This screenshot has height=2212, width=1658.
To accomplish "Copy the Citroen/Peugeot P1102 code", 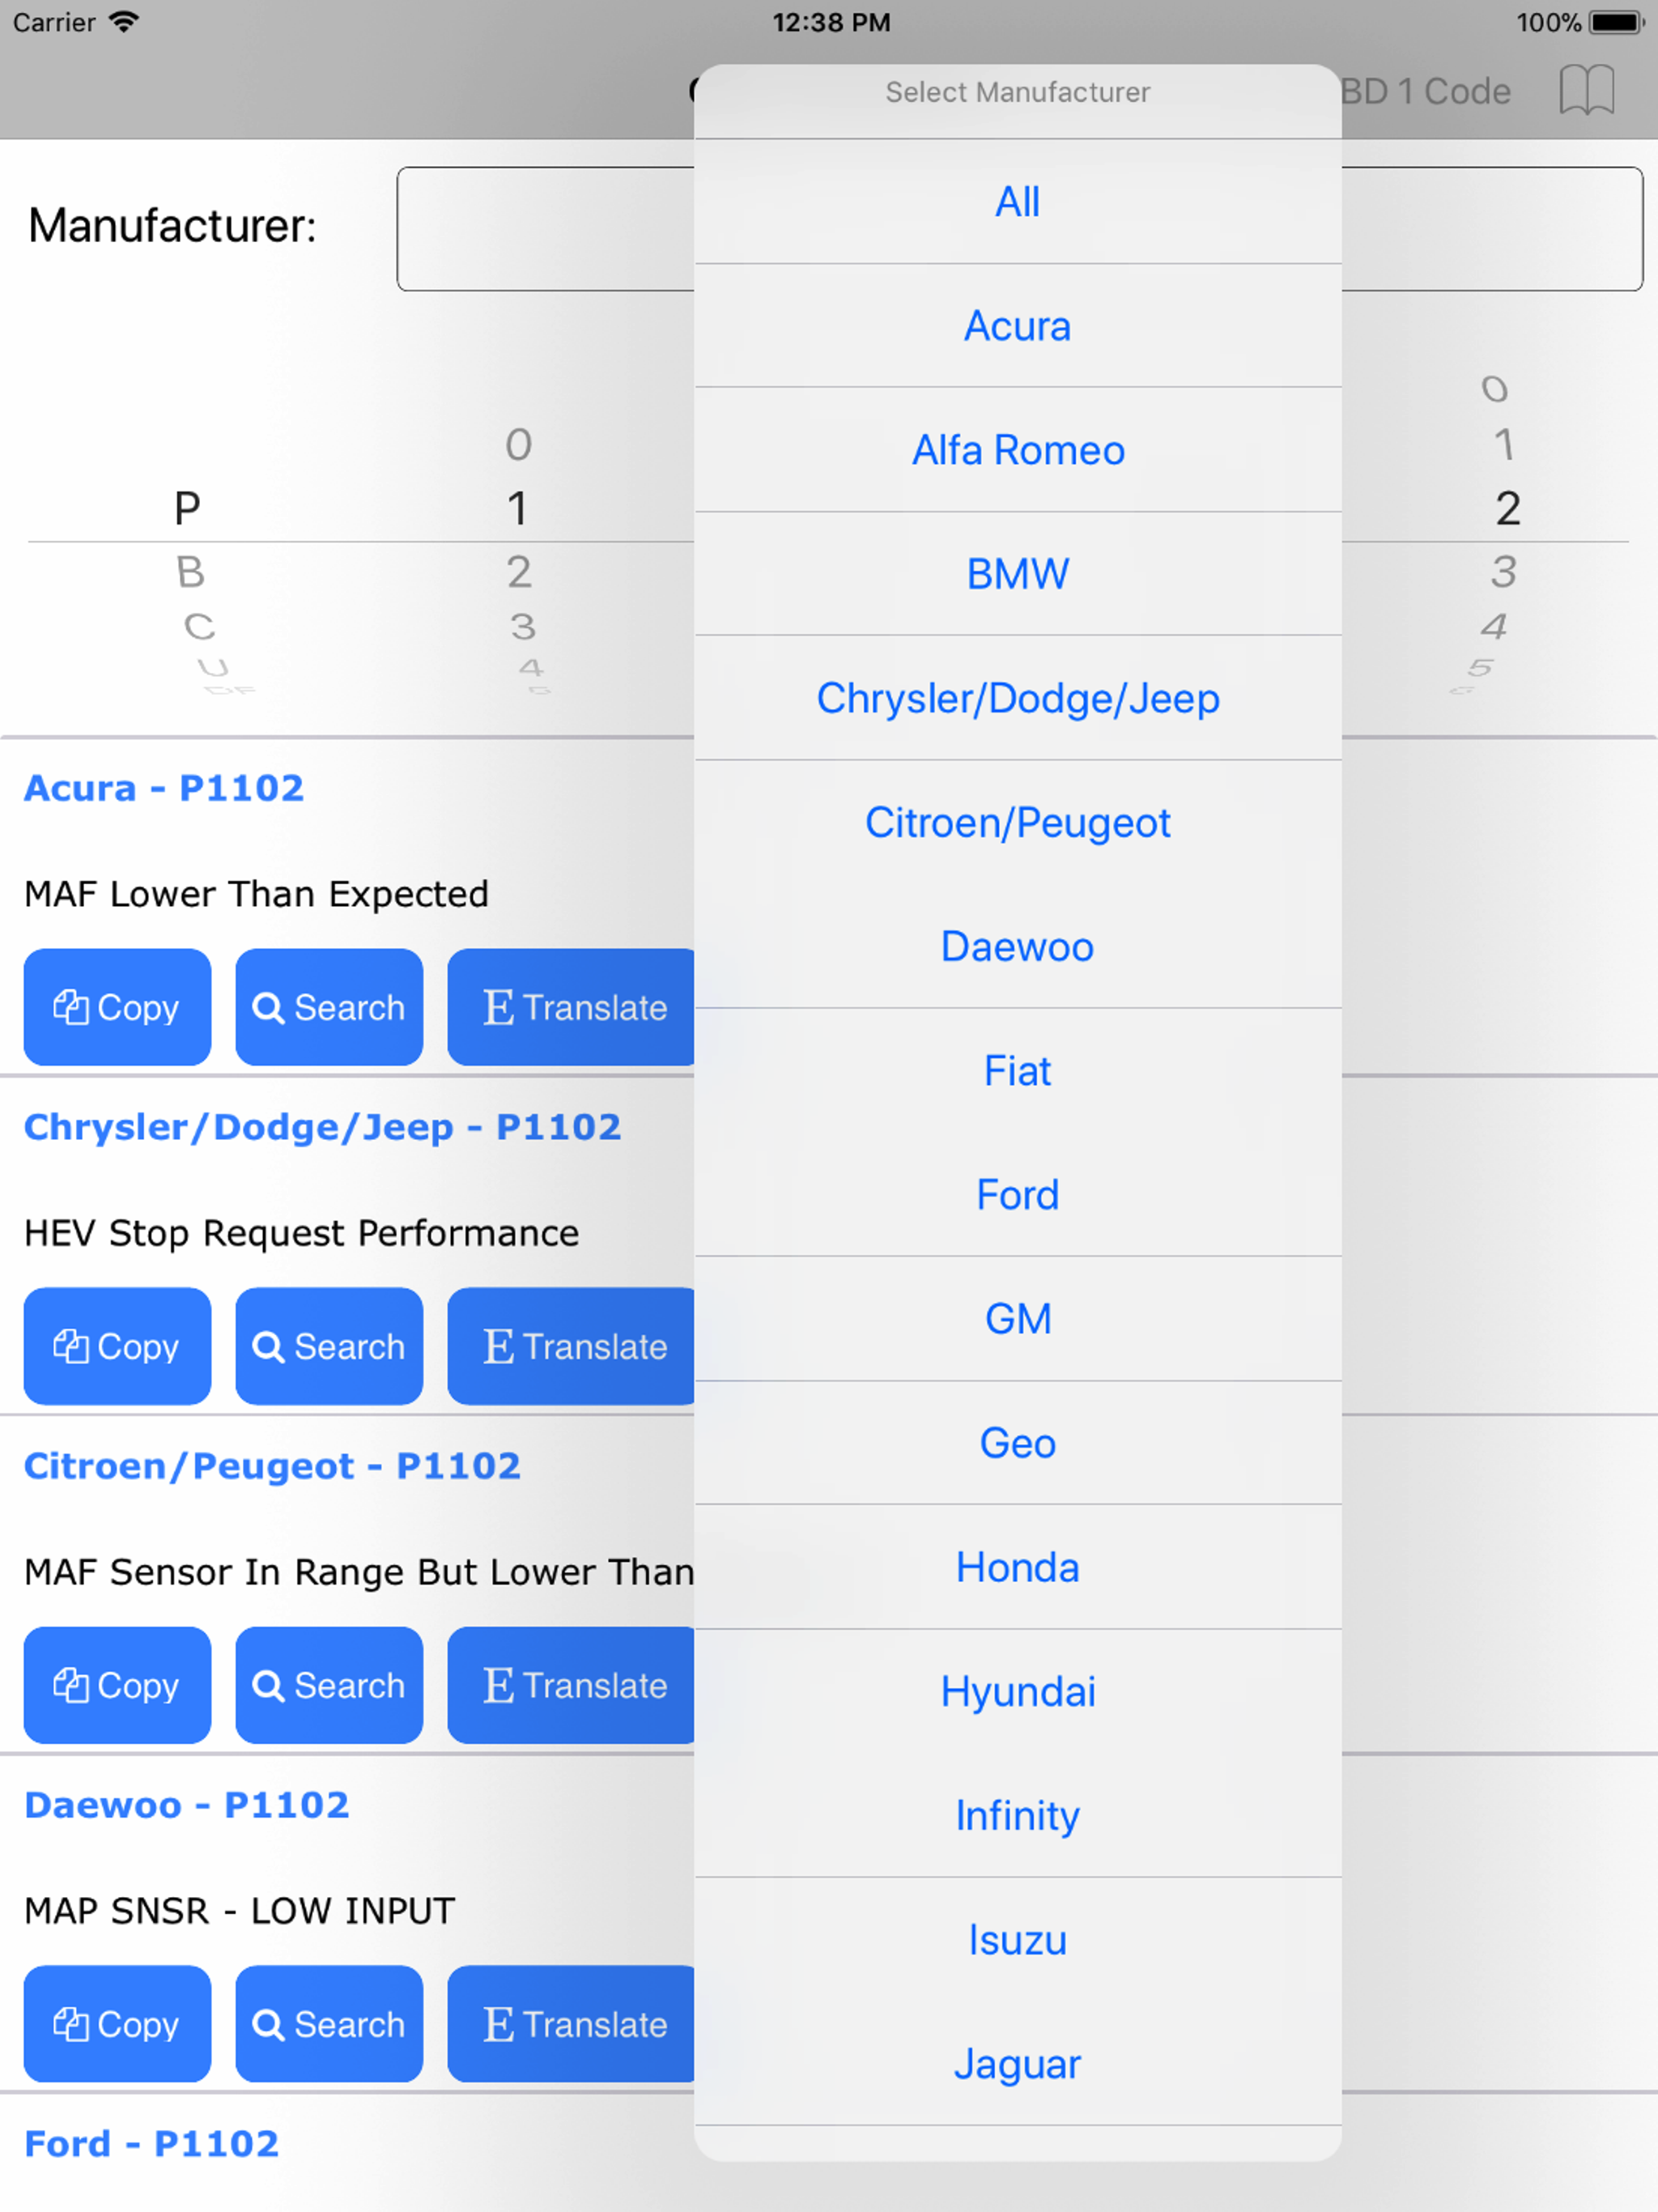I will pos(117,1685).
